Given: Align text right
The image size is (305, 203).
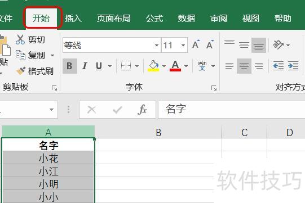Looking at the screenshot, I should tap(259, 66).
